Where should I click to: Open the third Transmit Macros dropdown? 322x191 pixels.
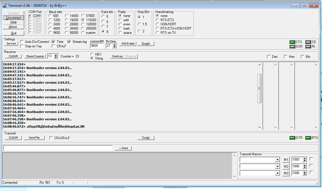(277, 173)
